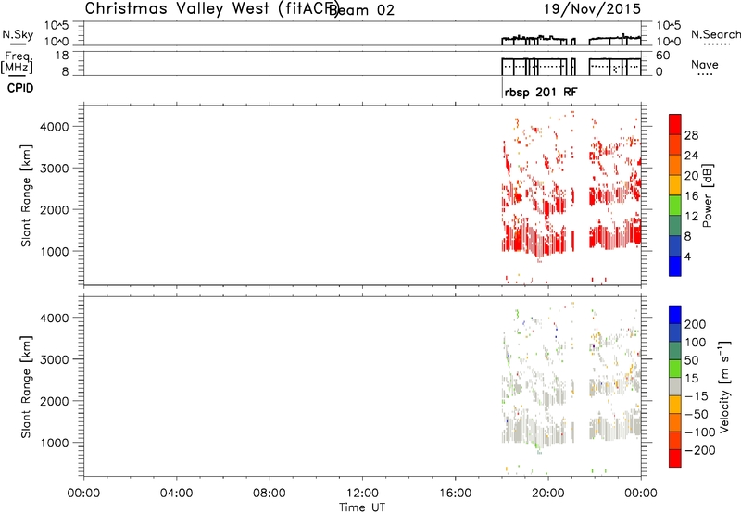Click the 'rbsp 201 RF' CPID text

pyautogui.click(x=541, y=92)
